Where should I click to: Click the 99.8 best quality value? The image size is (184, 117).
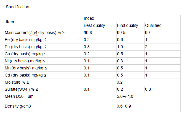coord(88,32)
